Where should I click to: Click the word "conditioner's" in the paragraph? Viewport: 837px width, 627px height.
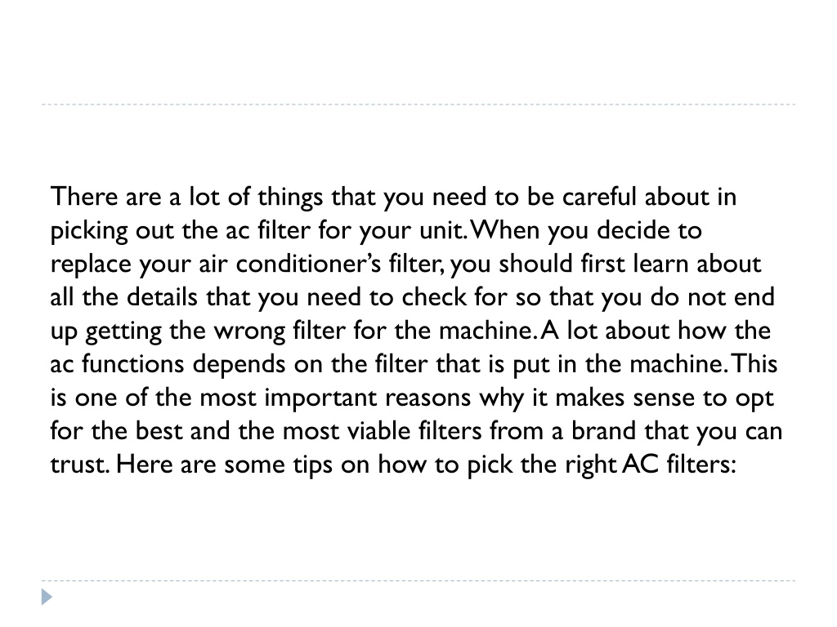308,264
